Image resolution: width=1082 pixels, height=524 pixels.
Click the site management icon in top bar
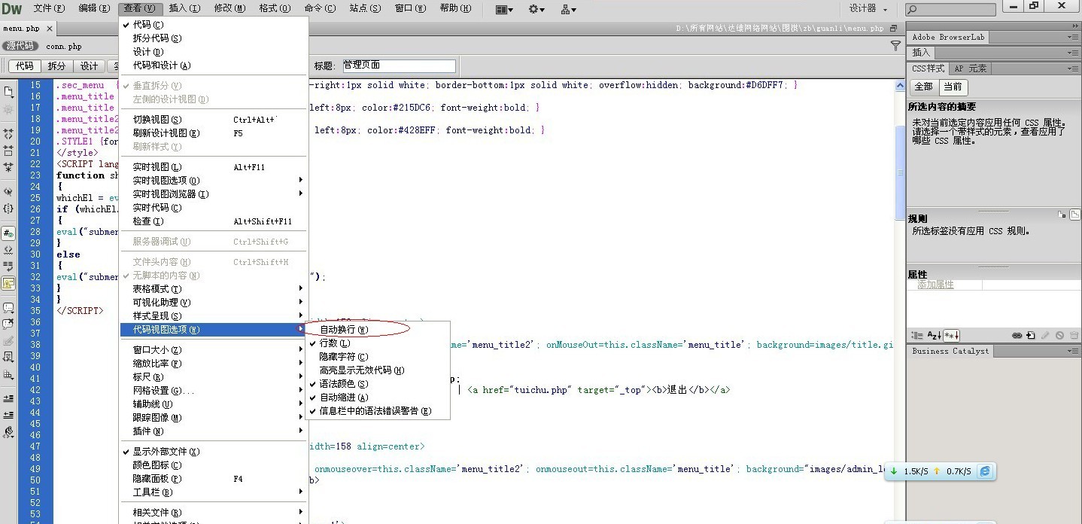coord(568,9)
